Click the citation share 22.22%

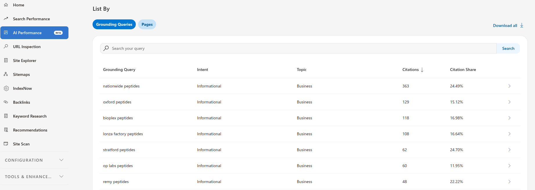pos(456,182)
